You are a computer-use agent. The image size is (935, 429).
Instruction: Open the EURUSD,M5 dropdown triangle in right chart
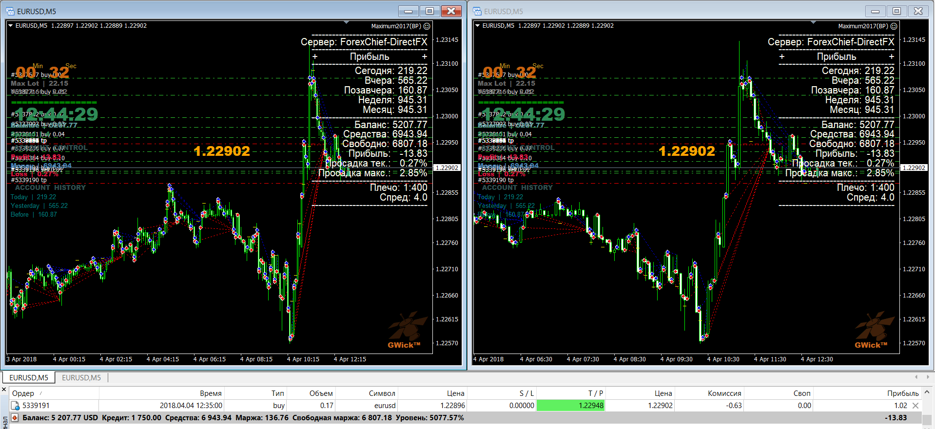(x=477, y=26)
